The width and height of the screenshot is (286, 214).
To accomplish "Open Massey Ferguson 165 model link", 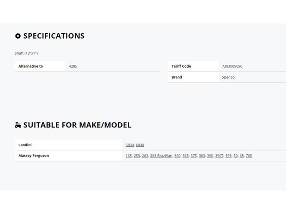I will pyautogui.click(x=129, y=156).
